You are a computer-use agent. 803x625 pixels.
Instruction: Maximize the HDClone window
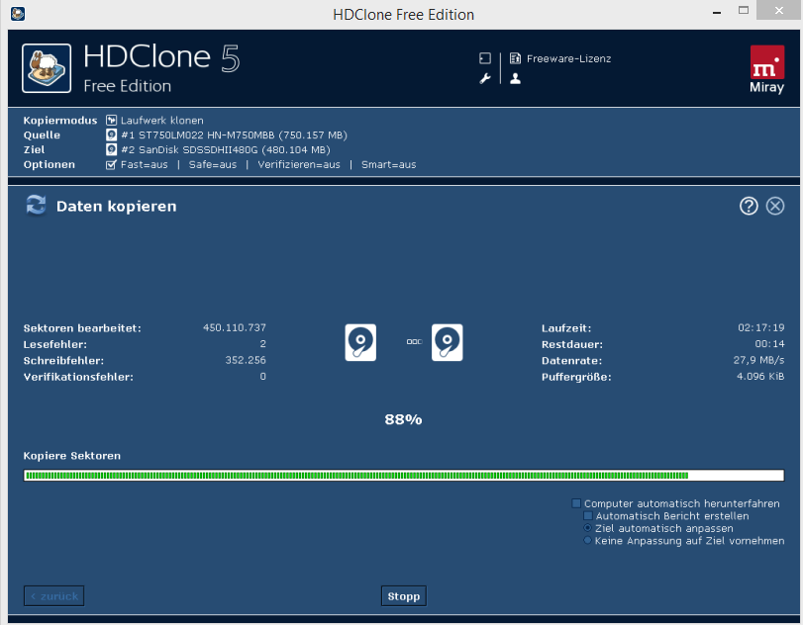coord(744,10)
